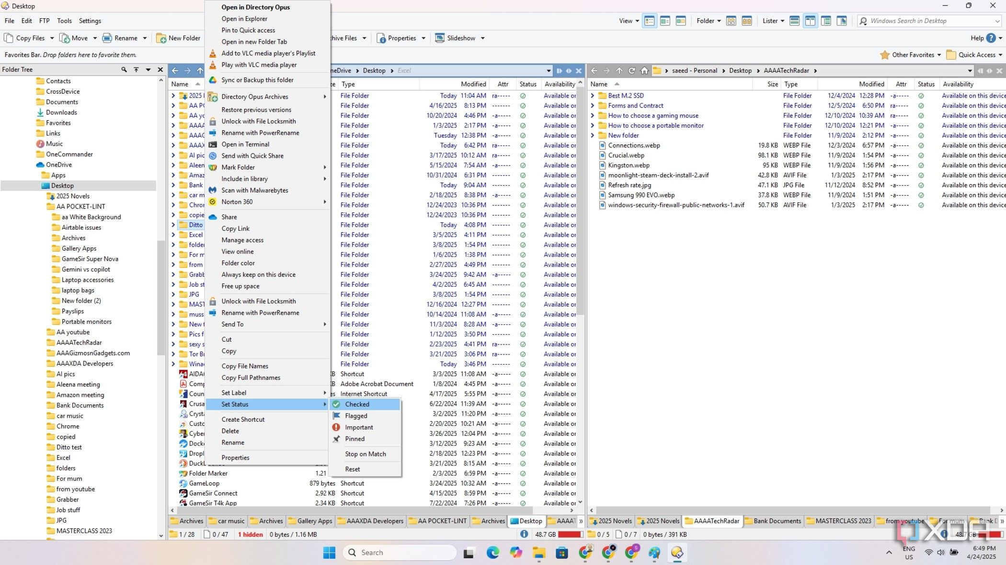The width and height of the screenshot is (1006, 565).
Task: Click the Norton 360 icon
Action: 213,201
